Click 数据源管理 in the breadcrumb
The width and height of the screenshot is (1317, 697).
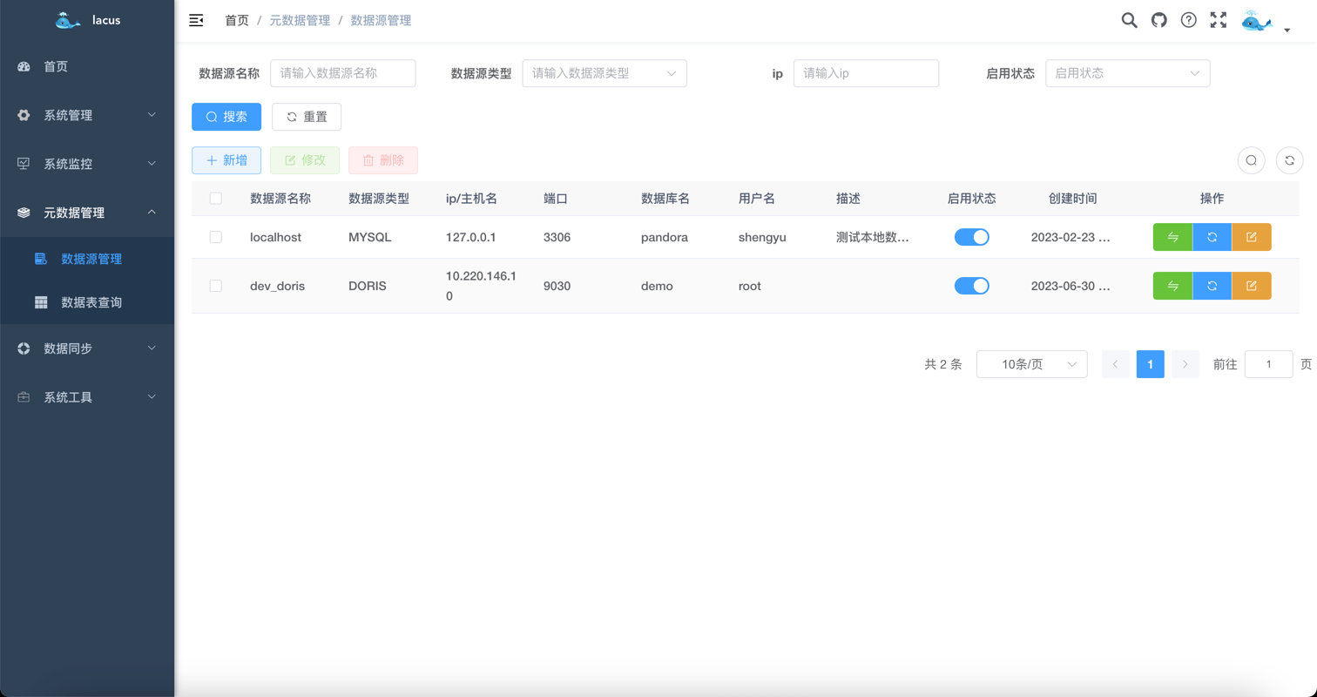point(381,20)
